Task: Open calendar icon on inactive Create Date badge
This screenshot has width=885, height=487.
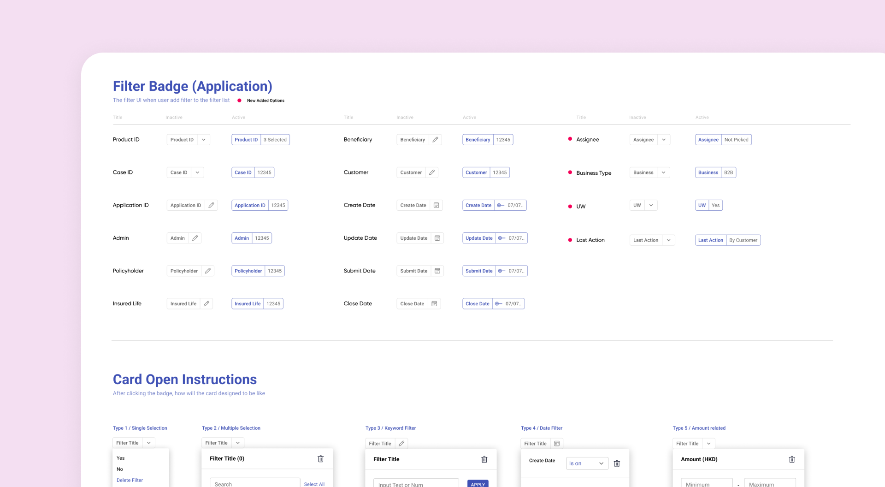Action: 437,205
